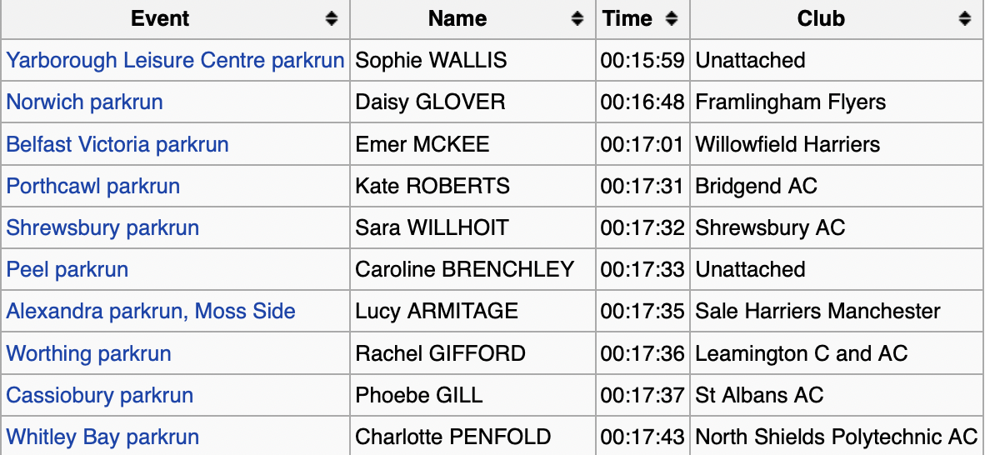Sort table by Event column arrows
Image resolution: width=990 pixels, height=455 pixels.
332,19
